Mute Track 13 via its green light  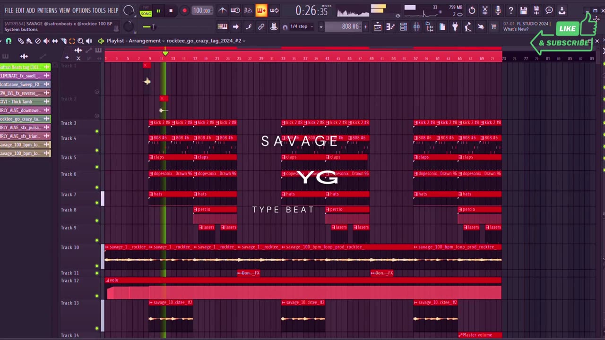97,328
